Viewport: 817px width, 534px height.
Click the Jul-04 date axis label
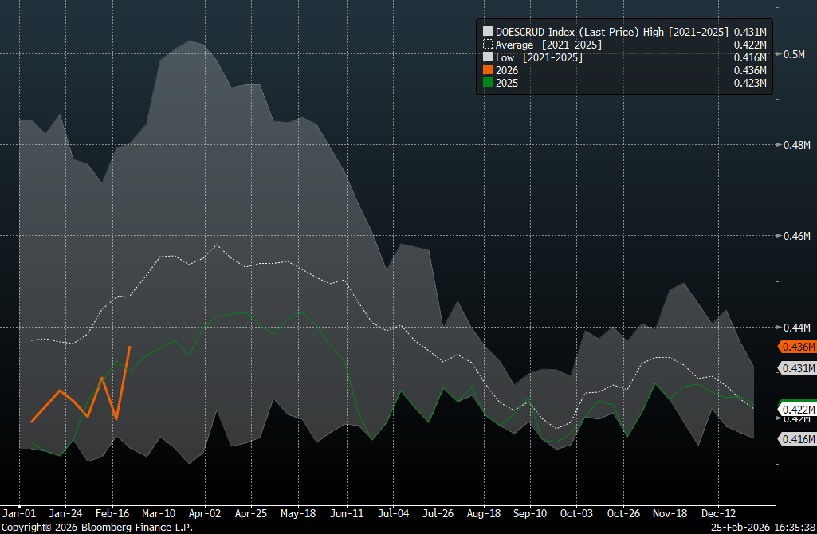(x=392, y=513)
